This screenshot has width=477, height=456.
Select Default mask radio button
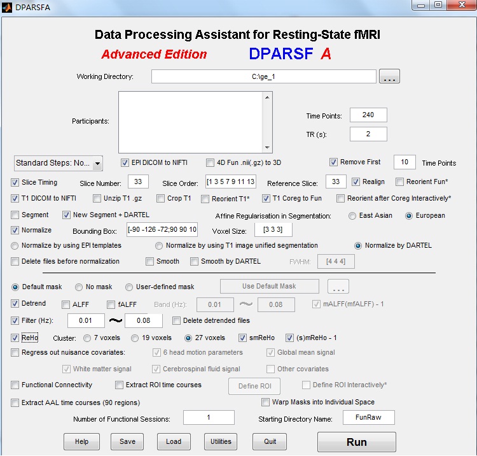tap(15, 287)
